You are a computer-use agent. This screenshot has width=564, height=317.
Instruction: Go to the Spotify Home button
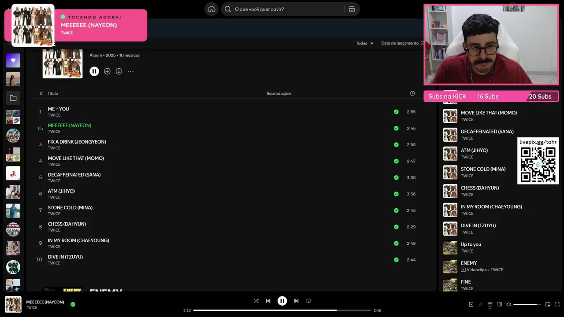[211, 9]
